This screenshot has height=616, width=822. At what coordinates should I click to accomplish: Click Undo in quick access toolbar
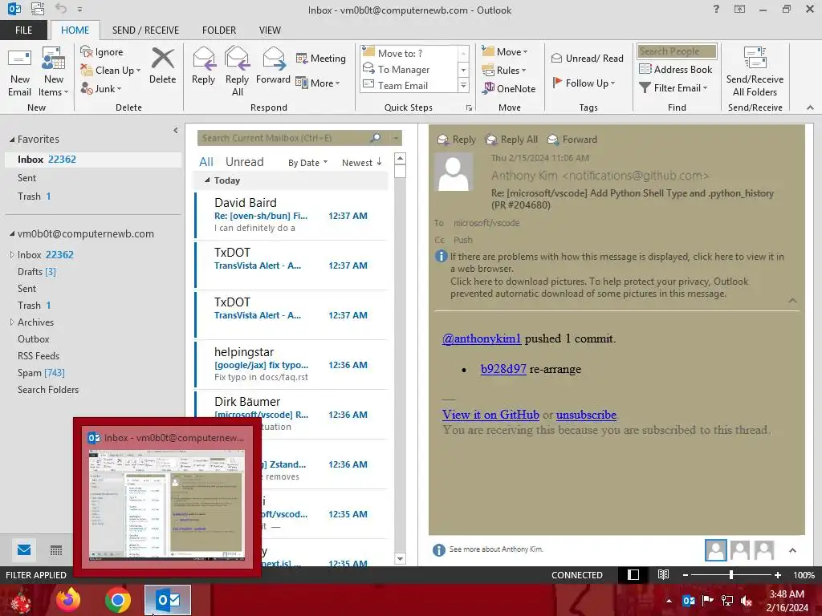[x=61, y=9]
